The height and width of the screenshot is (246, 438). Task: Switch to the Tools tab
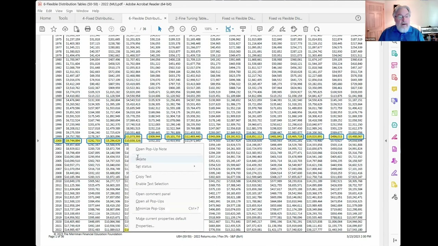click(63, 18)
